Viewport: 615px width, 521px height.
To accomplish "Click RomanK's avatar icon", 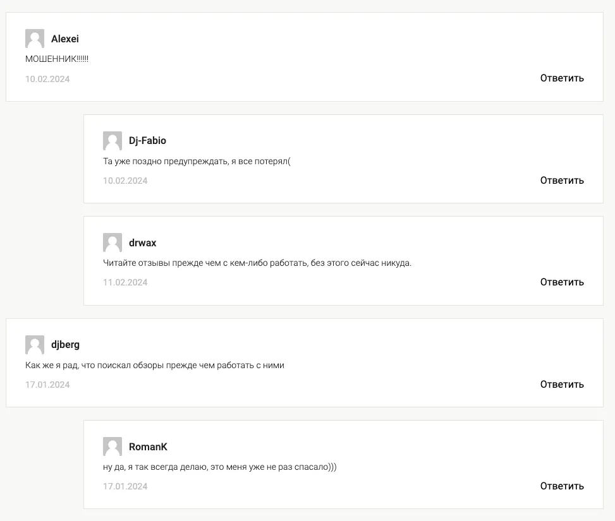I will click(112, 446).
